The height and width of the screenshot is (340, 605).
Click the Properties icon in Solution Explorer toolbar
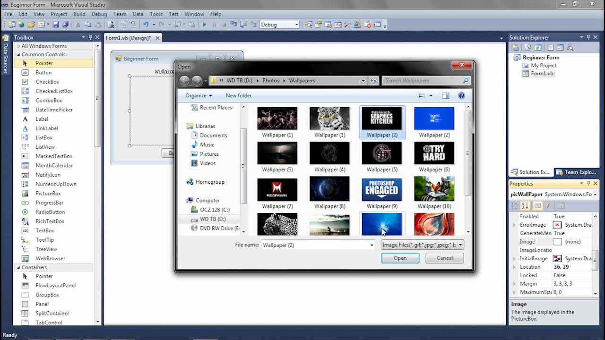pos(515,48)
